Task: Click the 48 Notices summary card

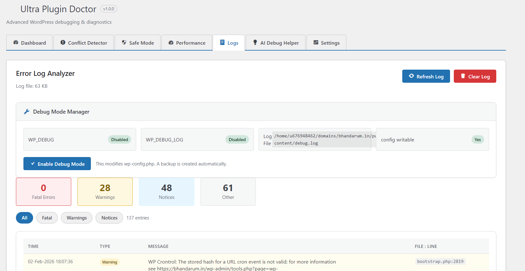Action: (166, 192)
